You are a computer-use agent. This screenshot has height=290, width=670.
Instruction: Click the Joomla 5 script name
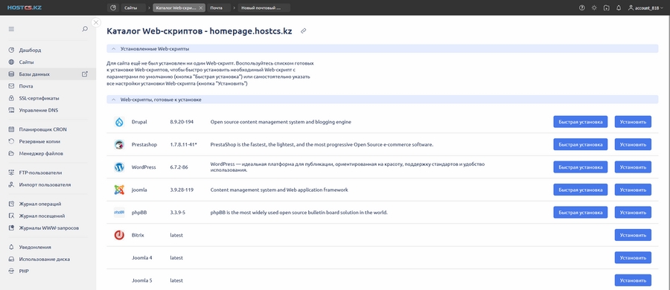tap(142, 280)
